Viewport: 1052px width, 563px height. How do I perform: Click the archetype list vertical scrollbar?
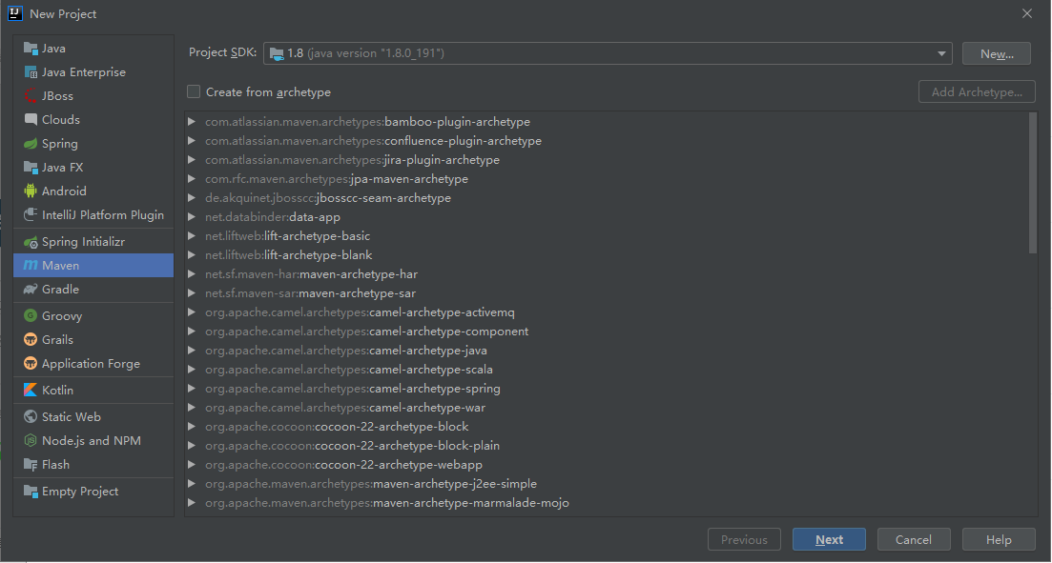pyautogui.click(x=1033, y=184)
